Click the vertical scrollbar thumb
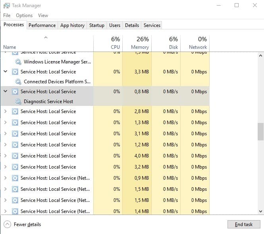 coord(260,132)
